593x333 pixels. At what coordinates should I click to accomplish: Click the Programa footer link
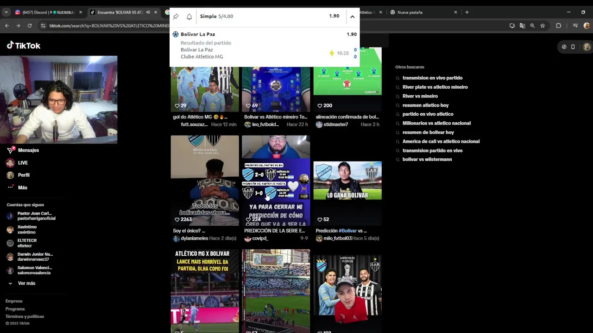[x=15, y=309]
